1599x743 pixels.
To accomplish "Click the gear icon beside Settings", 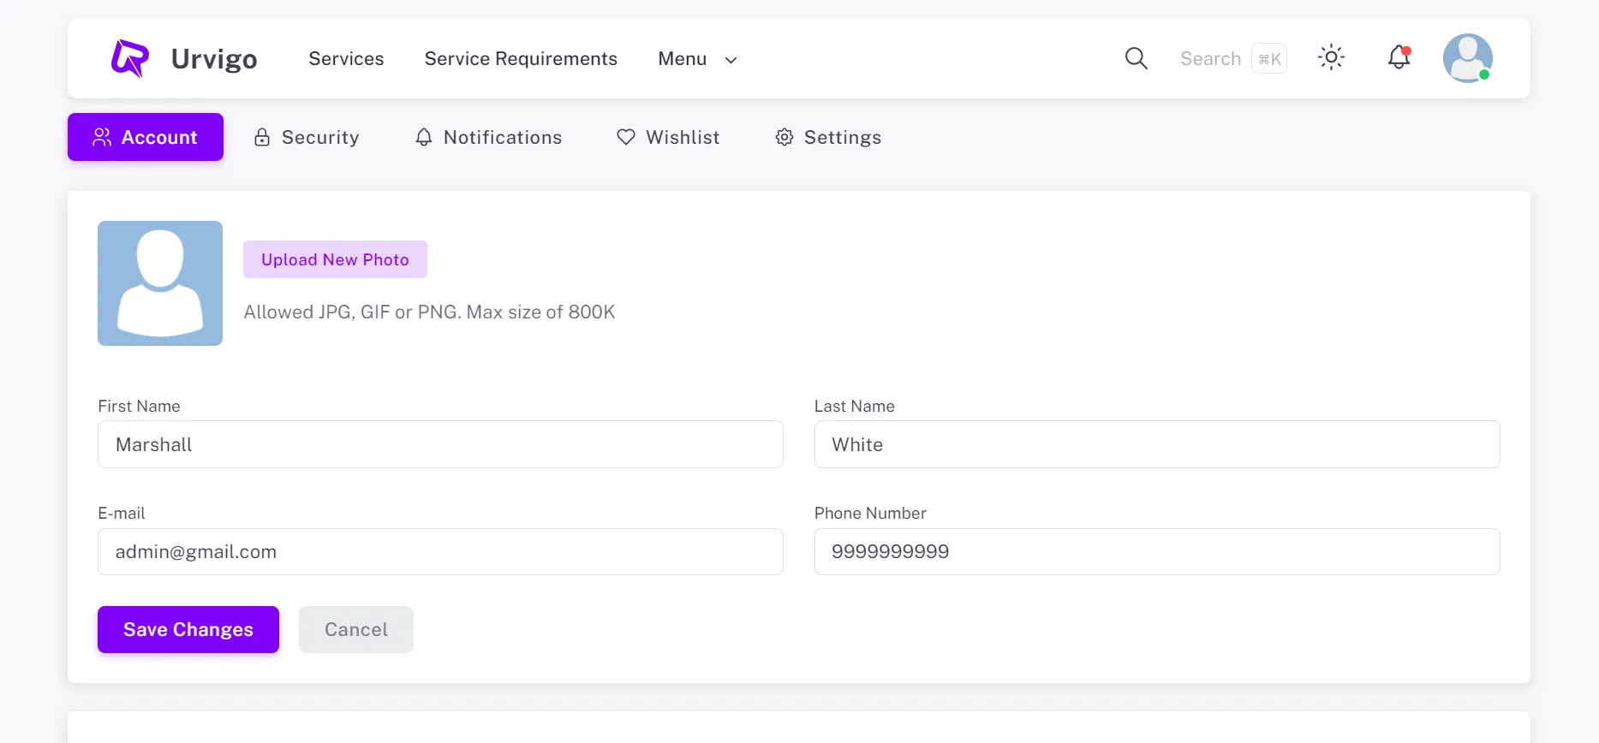I will point(784,137).
